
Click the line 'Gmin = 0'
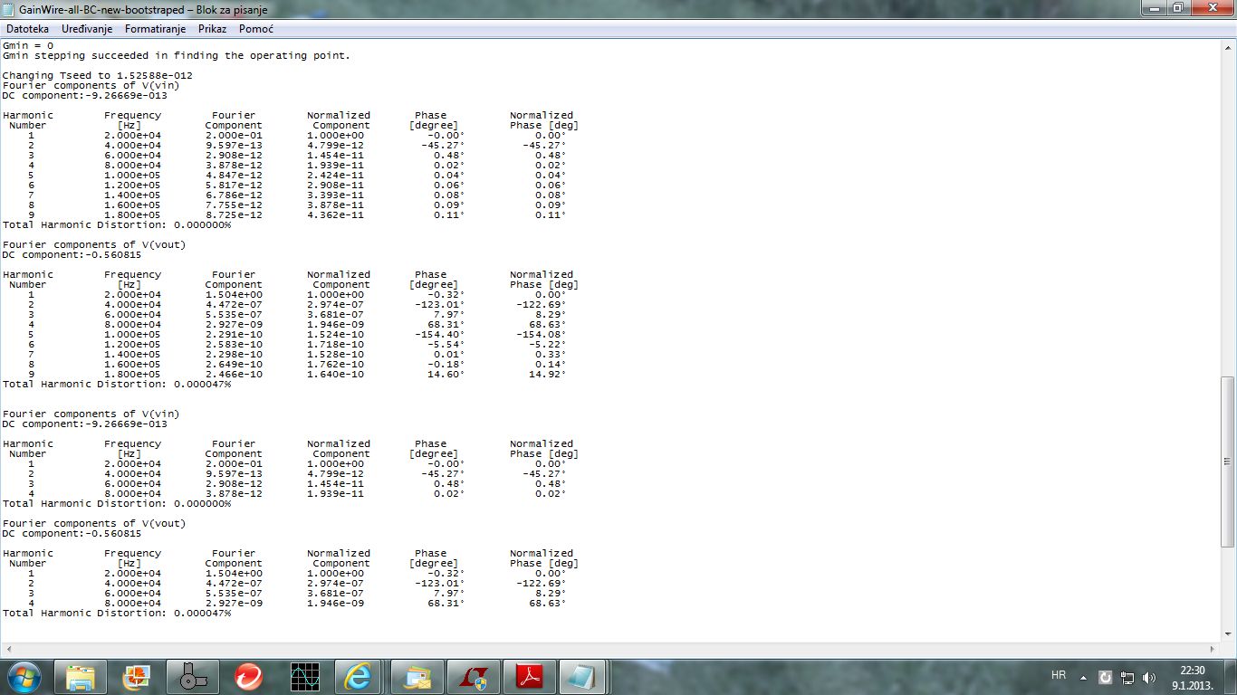28,45
